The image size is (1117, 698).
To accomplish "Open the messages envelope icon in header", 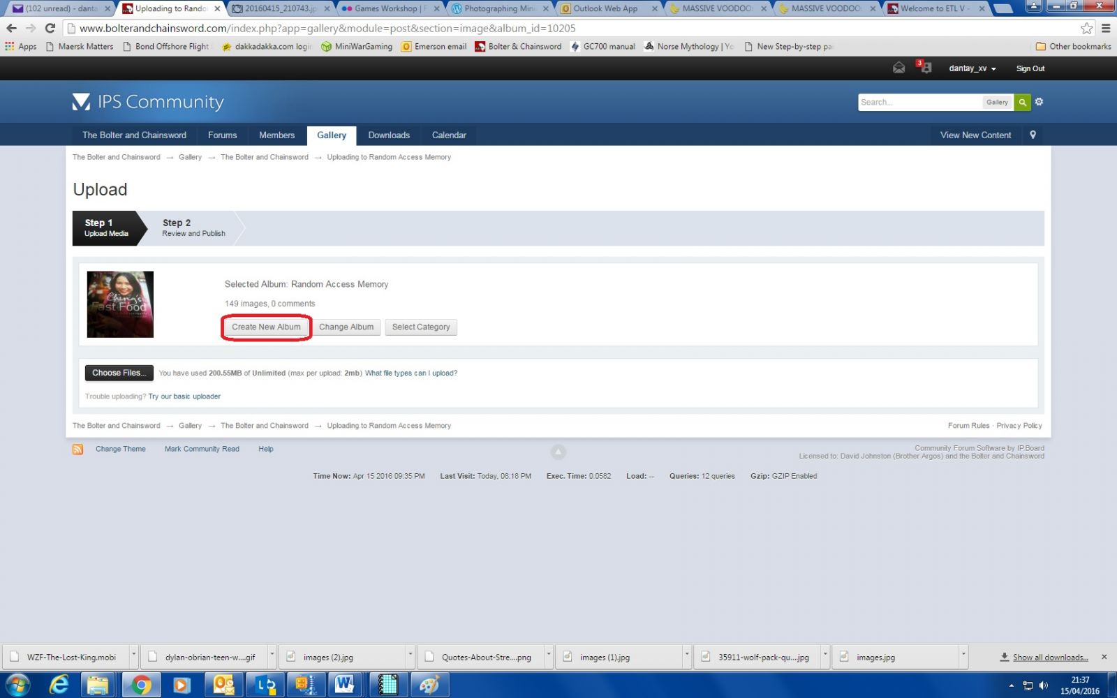I will point(898,68).
